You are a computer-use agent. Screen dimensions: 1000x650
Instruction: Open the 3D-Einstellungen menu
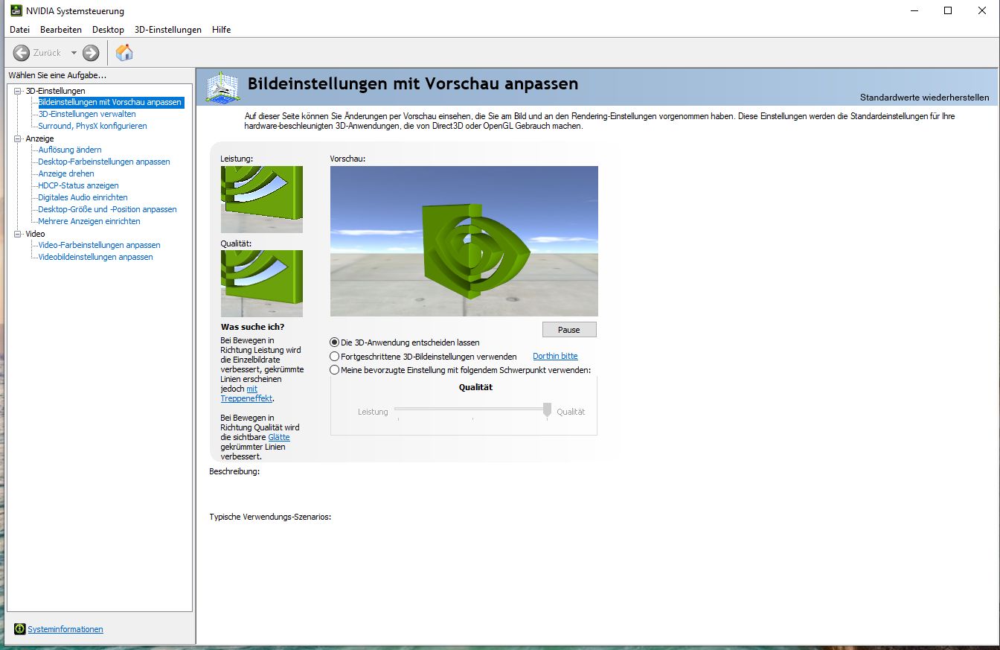pos(168,30)
